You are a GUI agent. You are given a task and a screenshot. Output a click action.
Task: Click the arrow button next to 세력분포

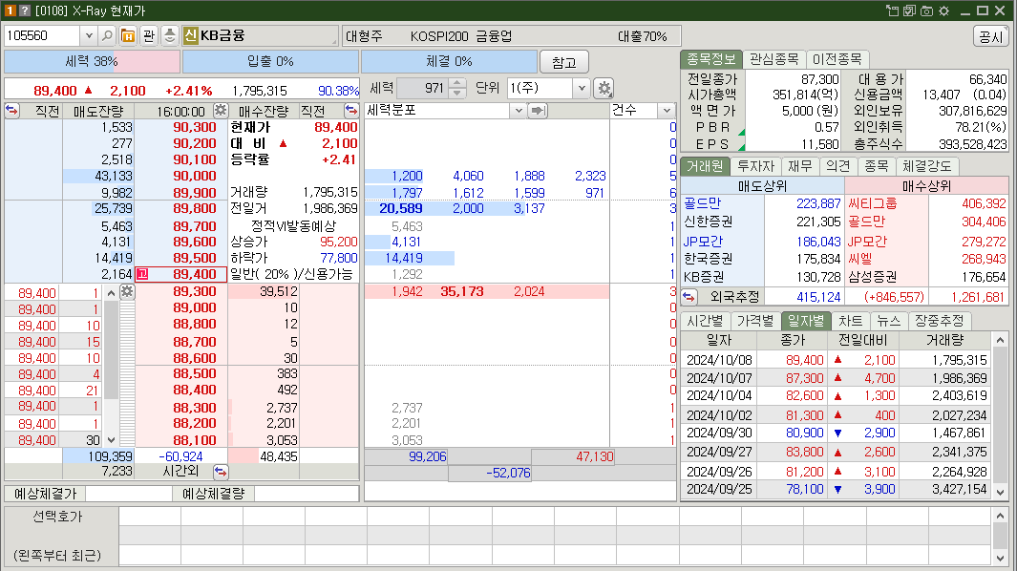coord(537,111)
